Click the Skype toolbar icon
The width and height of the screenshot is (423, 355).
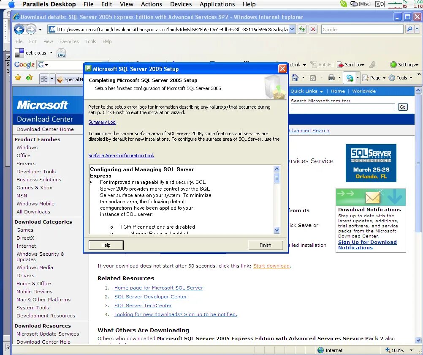[350, 78]
